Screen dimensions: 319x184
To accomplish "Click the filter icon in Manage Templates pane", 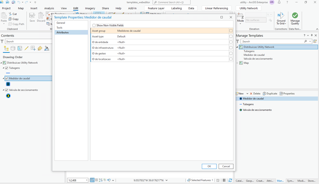I will [x=237, y=41].
